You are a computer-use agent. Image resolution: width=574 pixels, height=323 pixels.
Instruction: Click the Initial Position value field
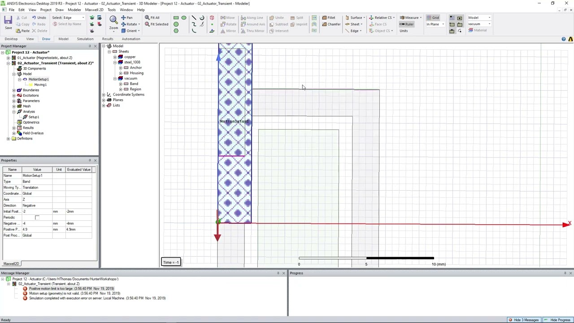(37, 211)
